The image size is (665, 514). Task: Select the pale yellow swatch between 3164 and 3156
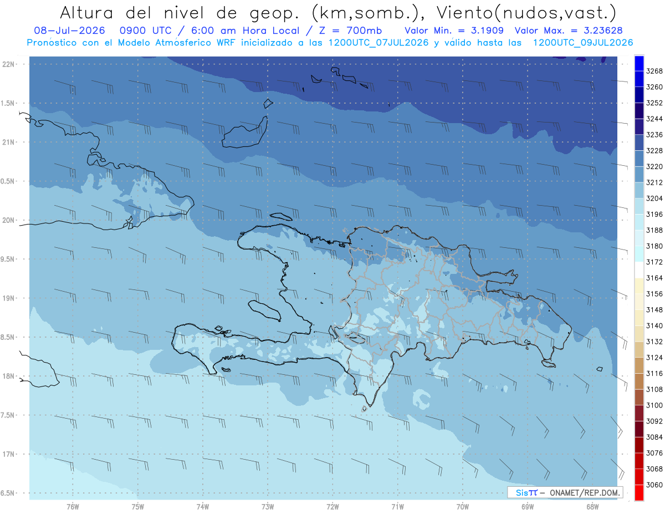click(638, 286)
